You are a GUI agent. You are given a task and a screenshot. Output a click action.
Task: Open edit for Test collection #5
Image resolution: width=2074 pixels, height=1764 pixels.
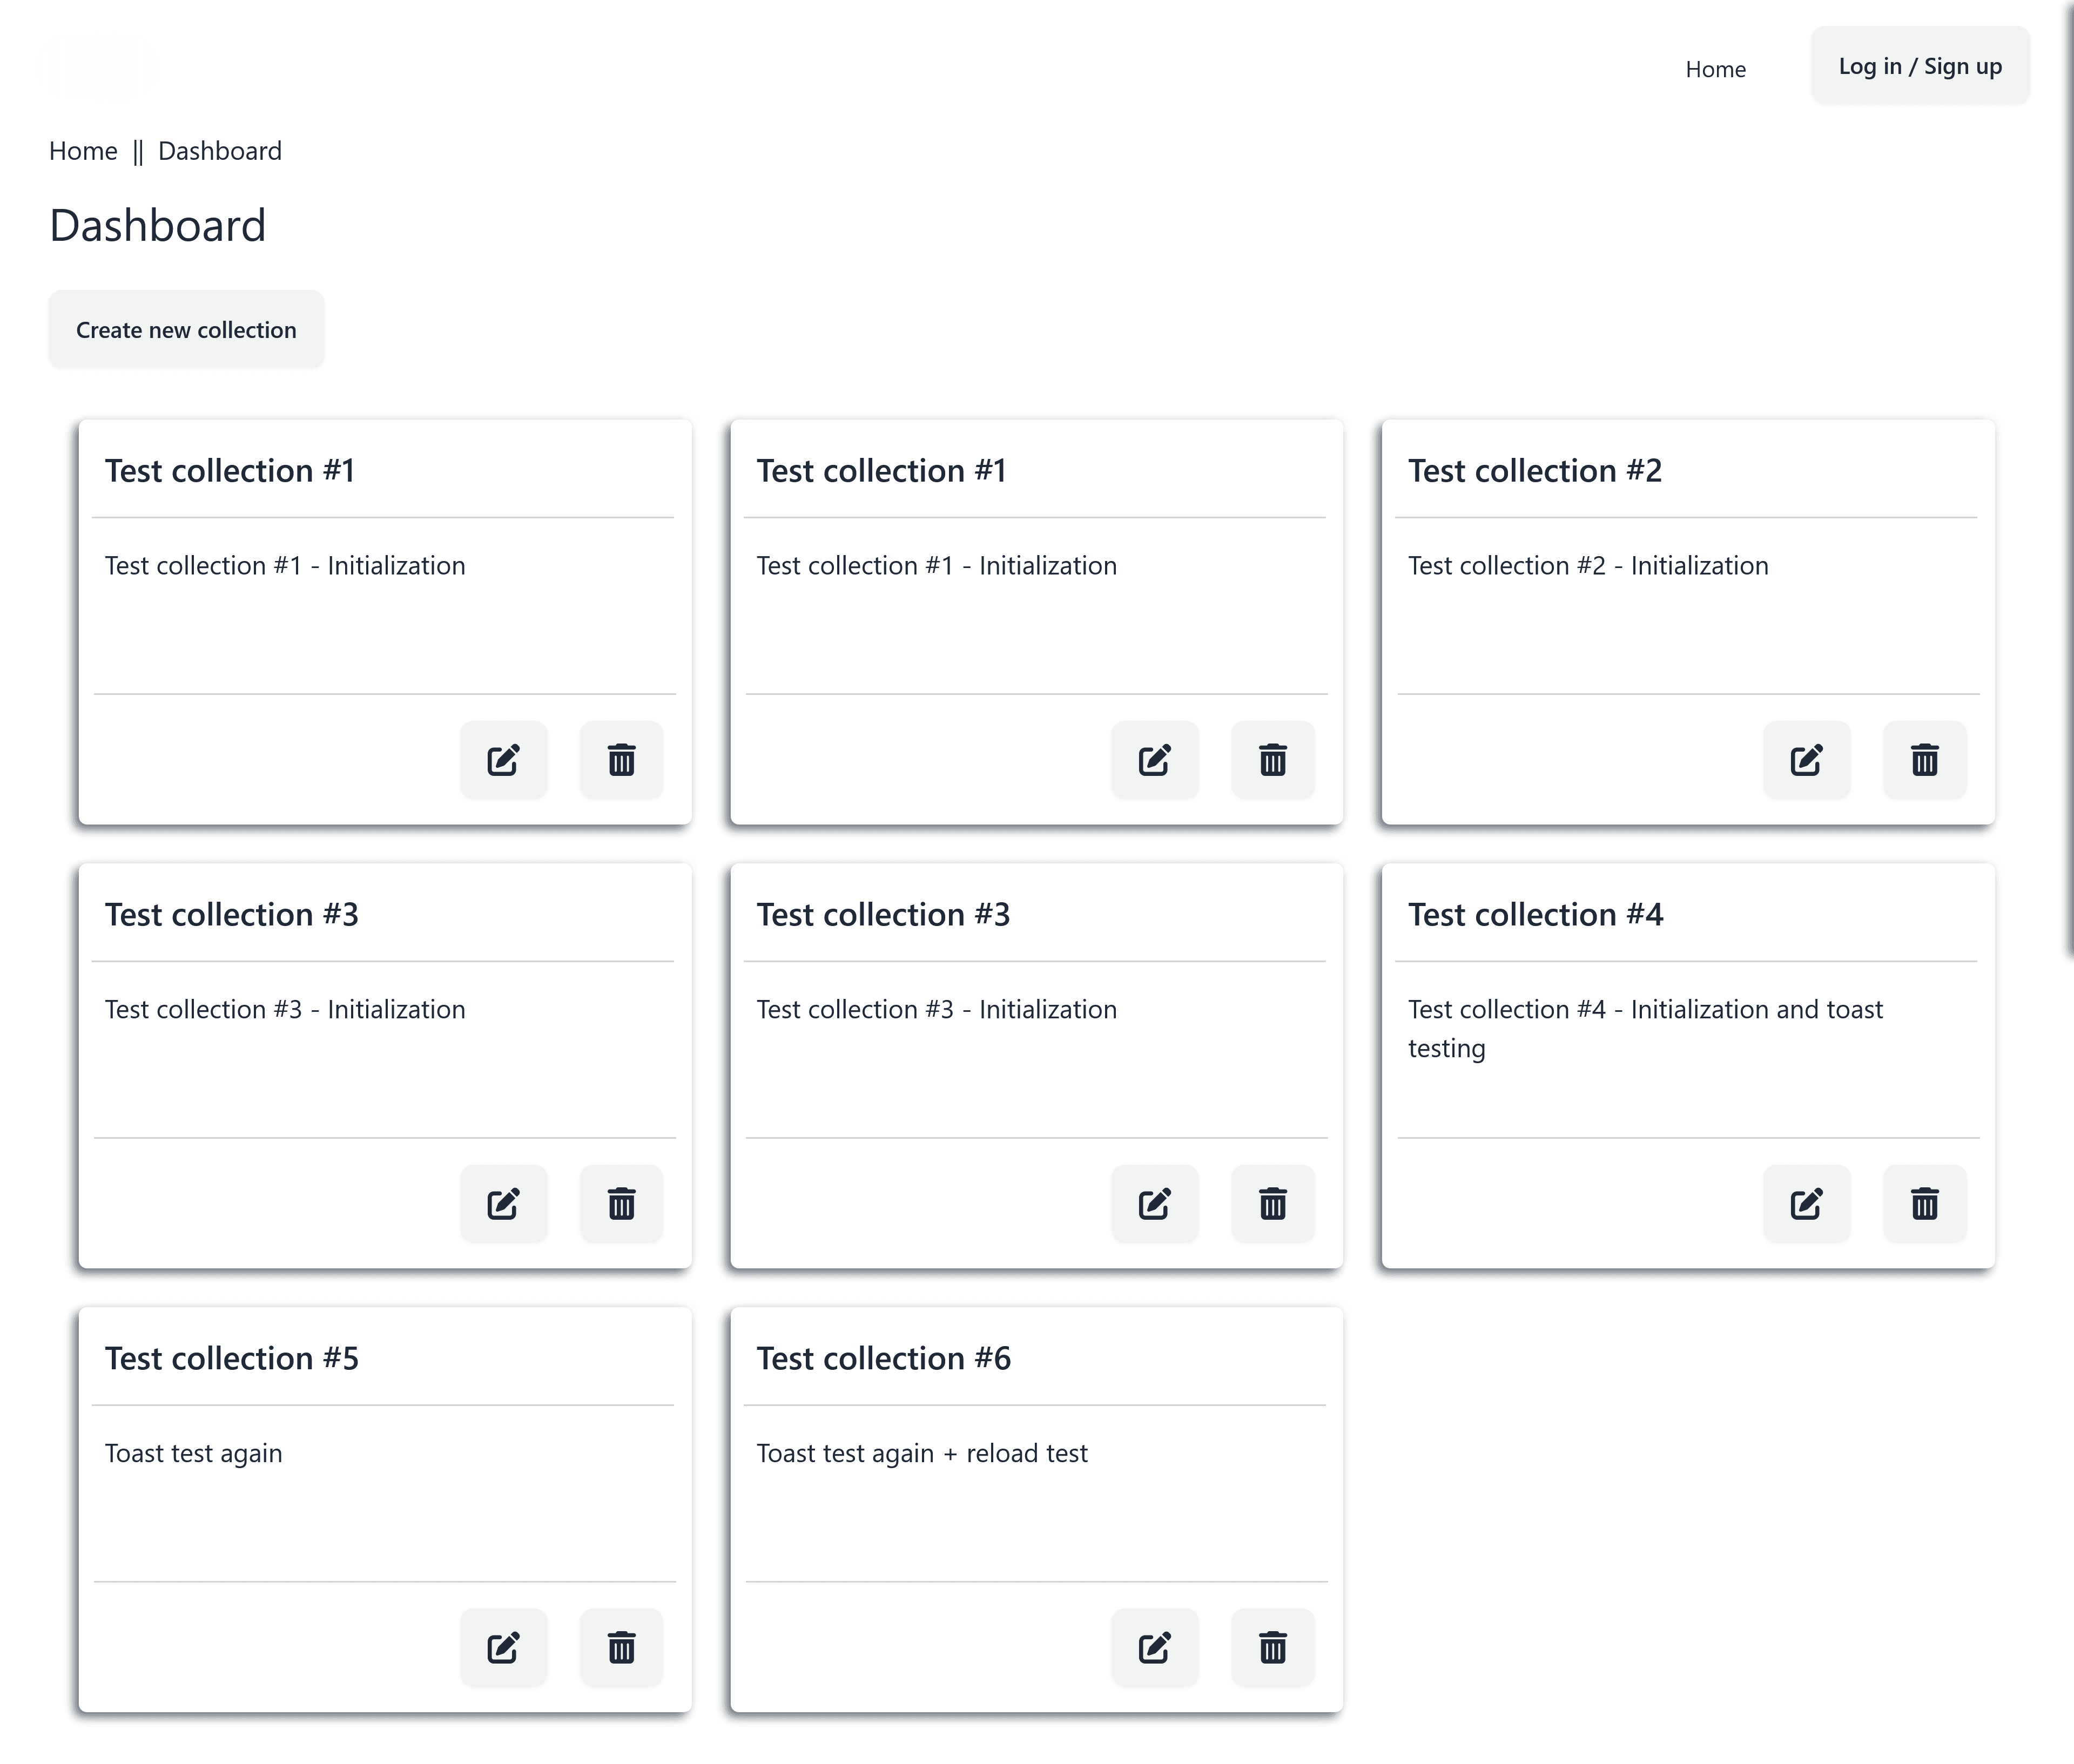point(503,1648)
